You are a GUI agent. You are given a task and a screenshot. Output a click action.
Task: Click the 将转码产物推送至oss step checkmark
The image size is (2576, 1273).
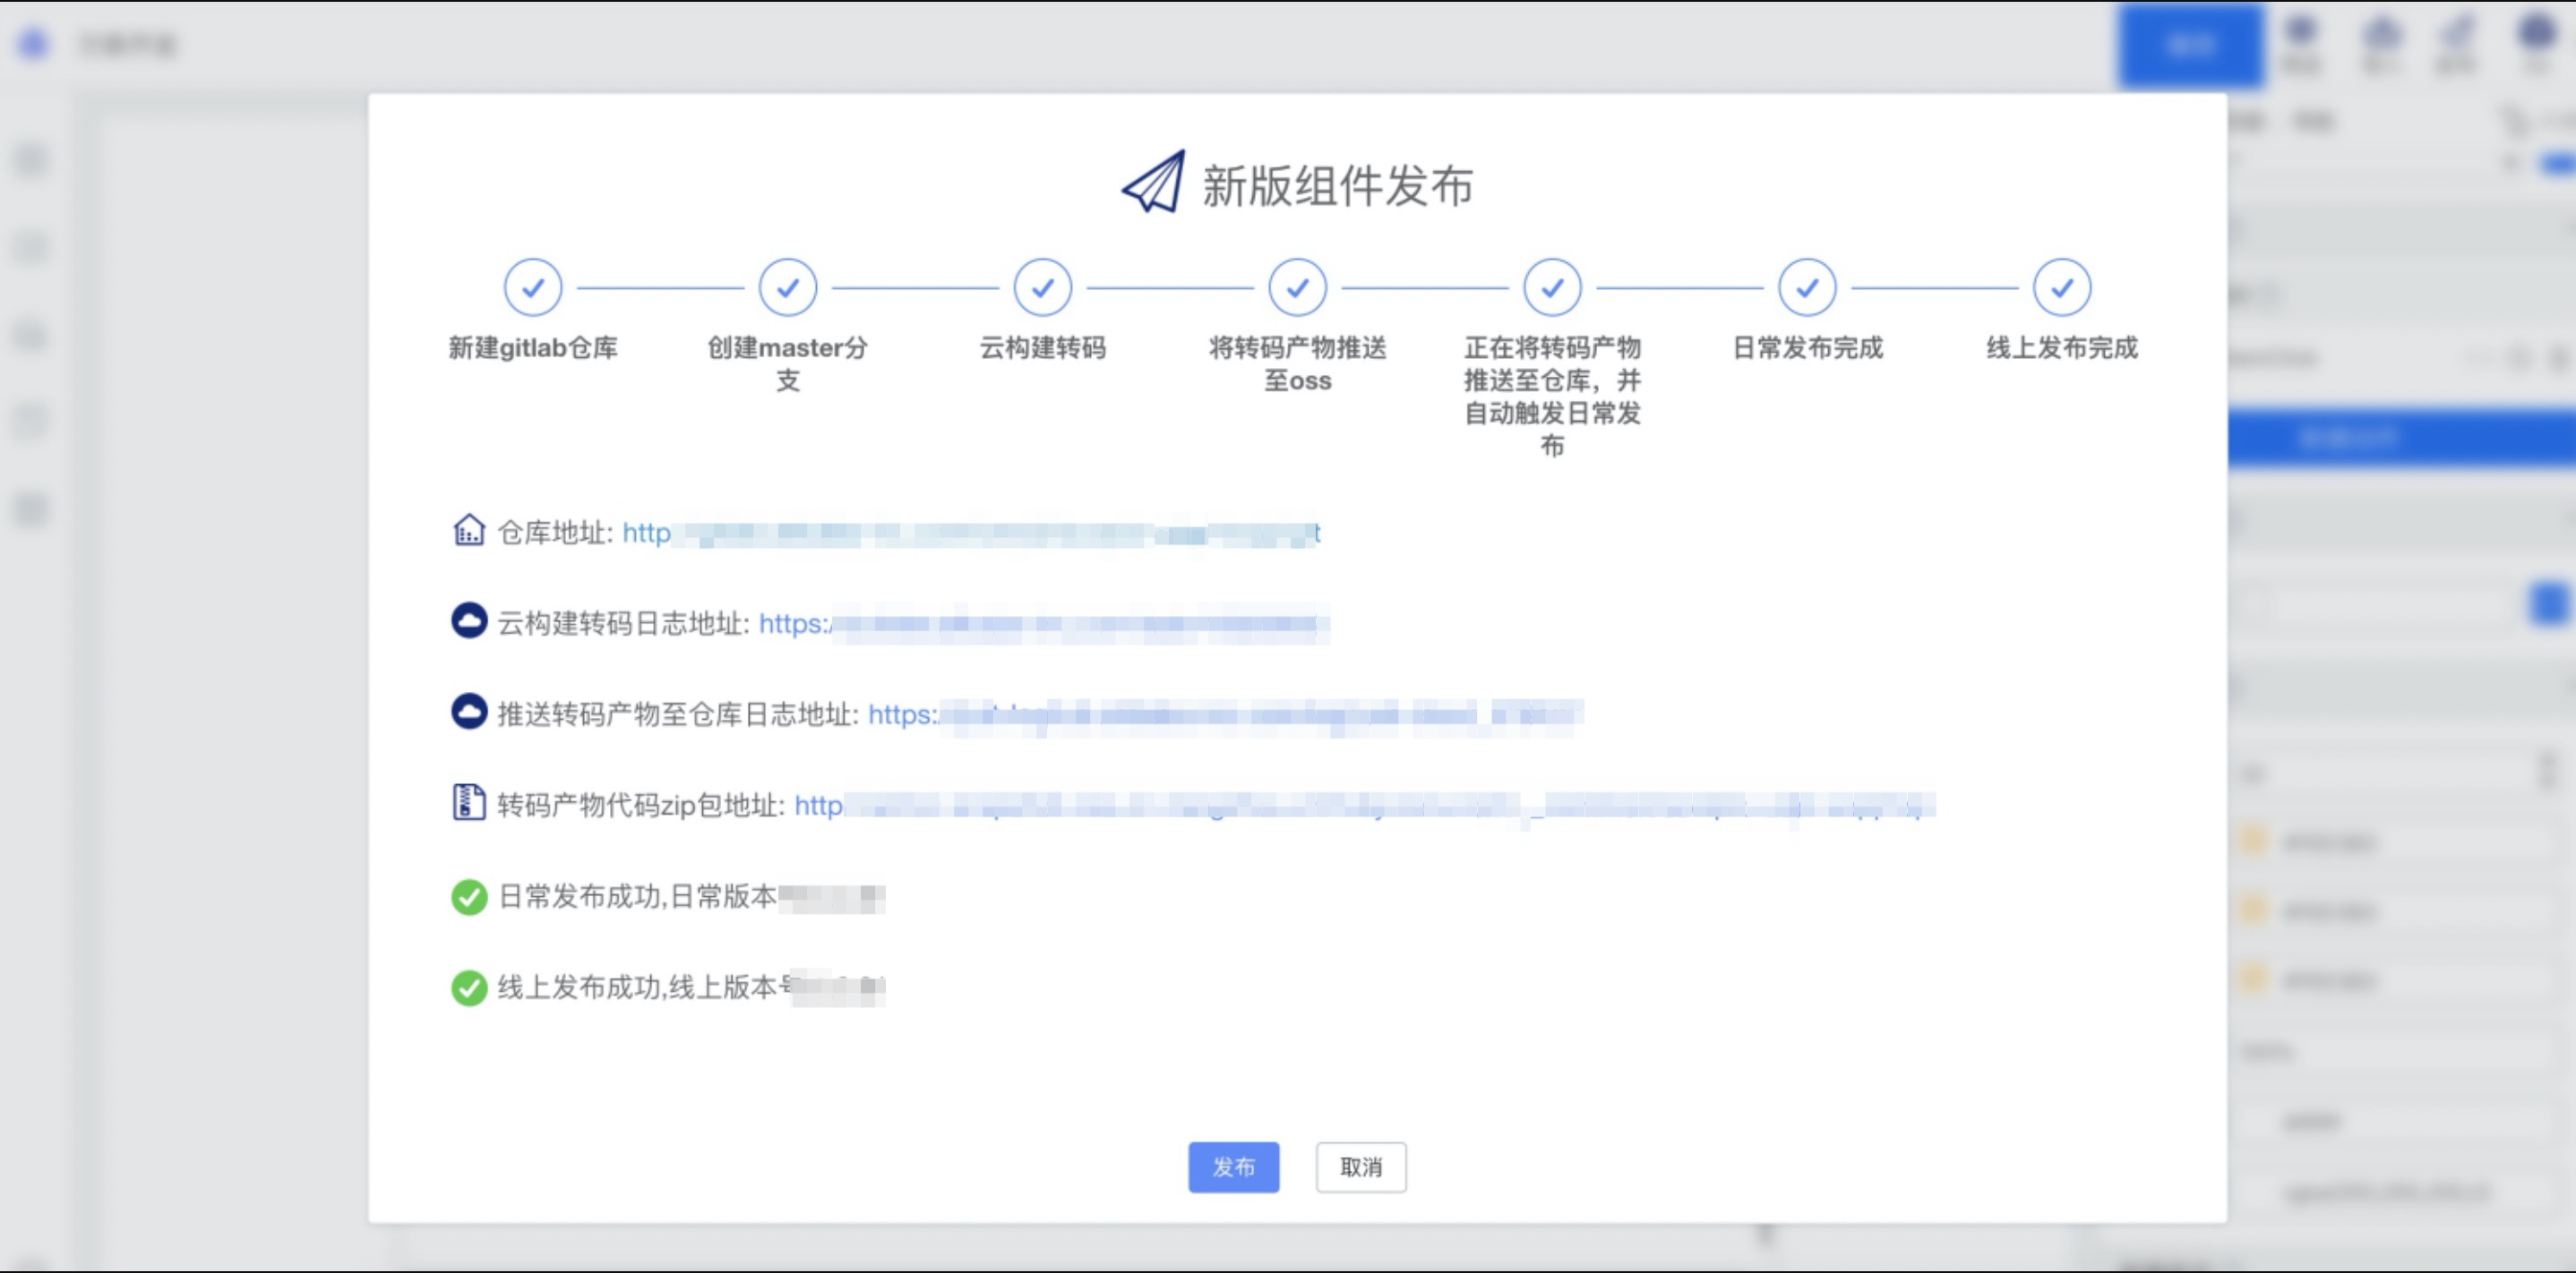pos(1297,287)
